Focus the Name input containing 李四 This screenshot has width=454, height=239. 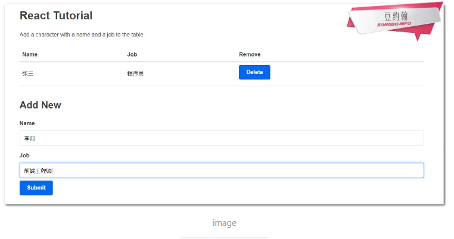[221, 138]
